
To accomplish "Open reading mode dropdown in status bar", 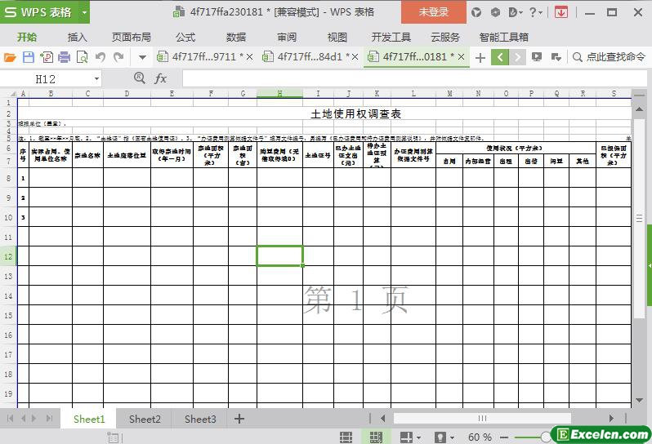I will pos(418,437).
